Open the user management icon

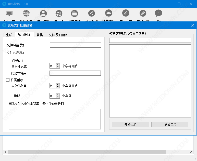tap(43, 14)
